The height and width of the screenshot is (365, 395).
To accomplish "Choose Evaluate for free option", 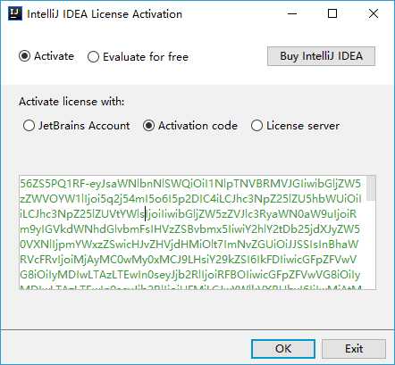I will coord(93,56).
